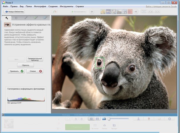Image resolution: width=180 pixels, height=133 pixels.
Task: Open the Вид menu
Action: [22, 6]
